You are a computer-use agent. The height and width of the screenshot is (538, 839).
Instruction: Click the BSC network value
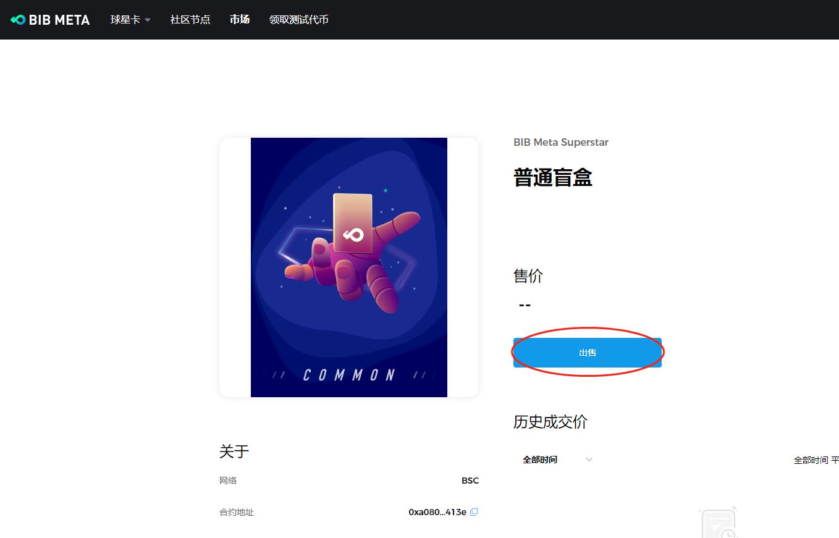tap(470, 481)
